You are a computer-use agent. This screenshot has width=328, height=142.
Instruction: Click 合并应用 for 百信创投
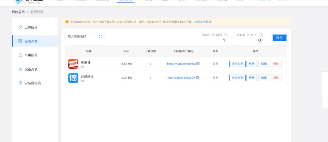(237, 78)
